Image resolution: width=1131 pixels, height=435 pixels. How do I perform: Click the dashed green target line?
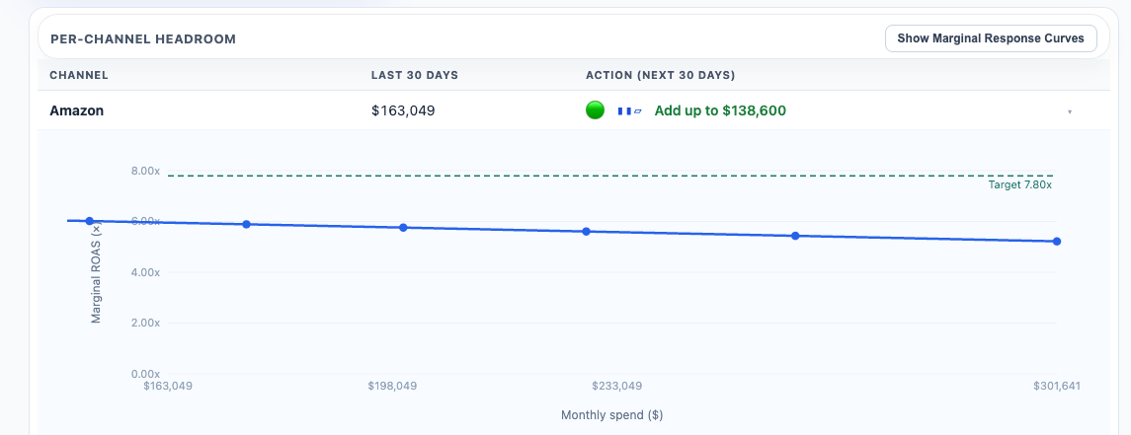pyautogui.click(x=610, y=175)
